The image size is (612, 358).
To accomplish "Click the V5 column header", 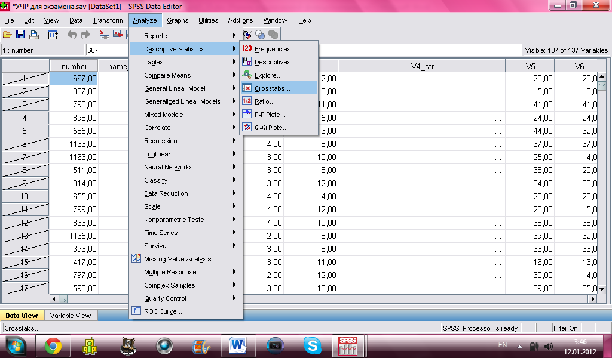I will pos(530,66).
